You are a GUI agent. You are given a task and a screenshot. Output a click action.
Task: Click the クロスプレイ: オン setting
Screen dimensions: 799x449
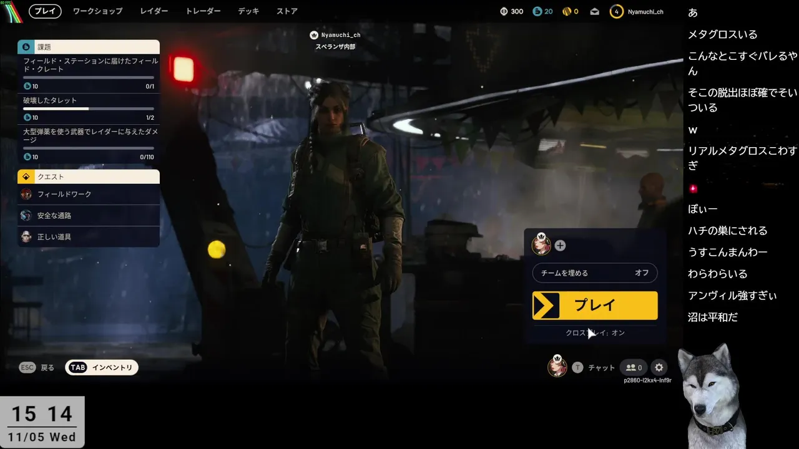pyautogui.click(x=595, y=333)
